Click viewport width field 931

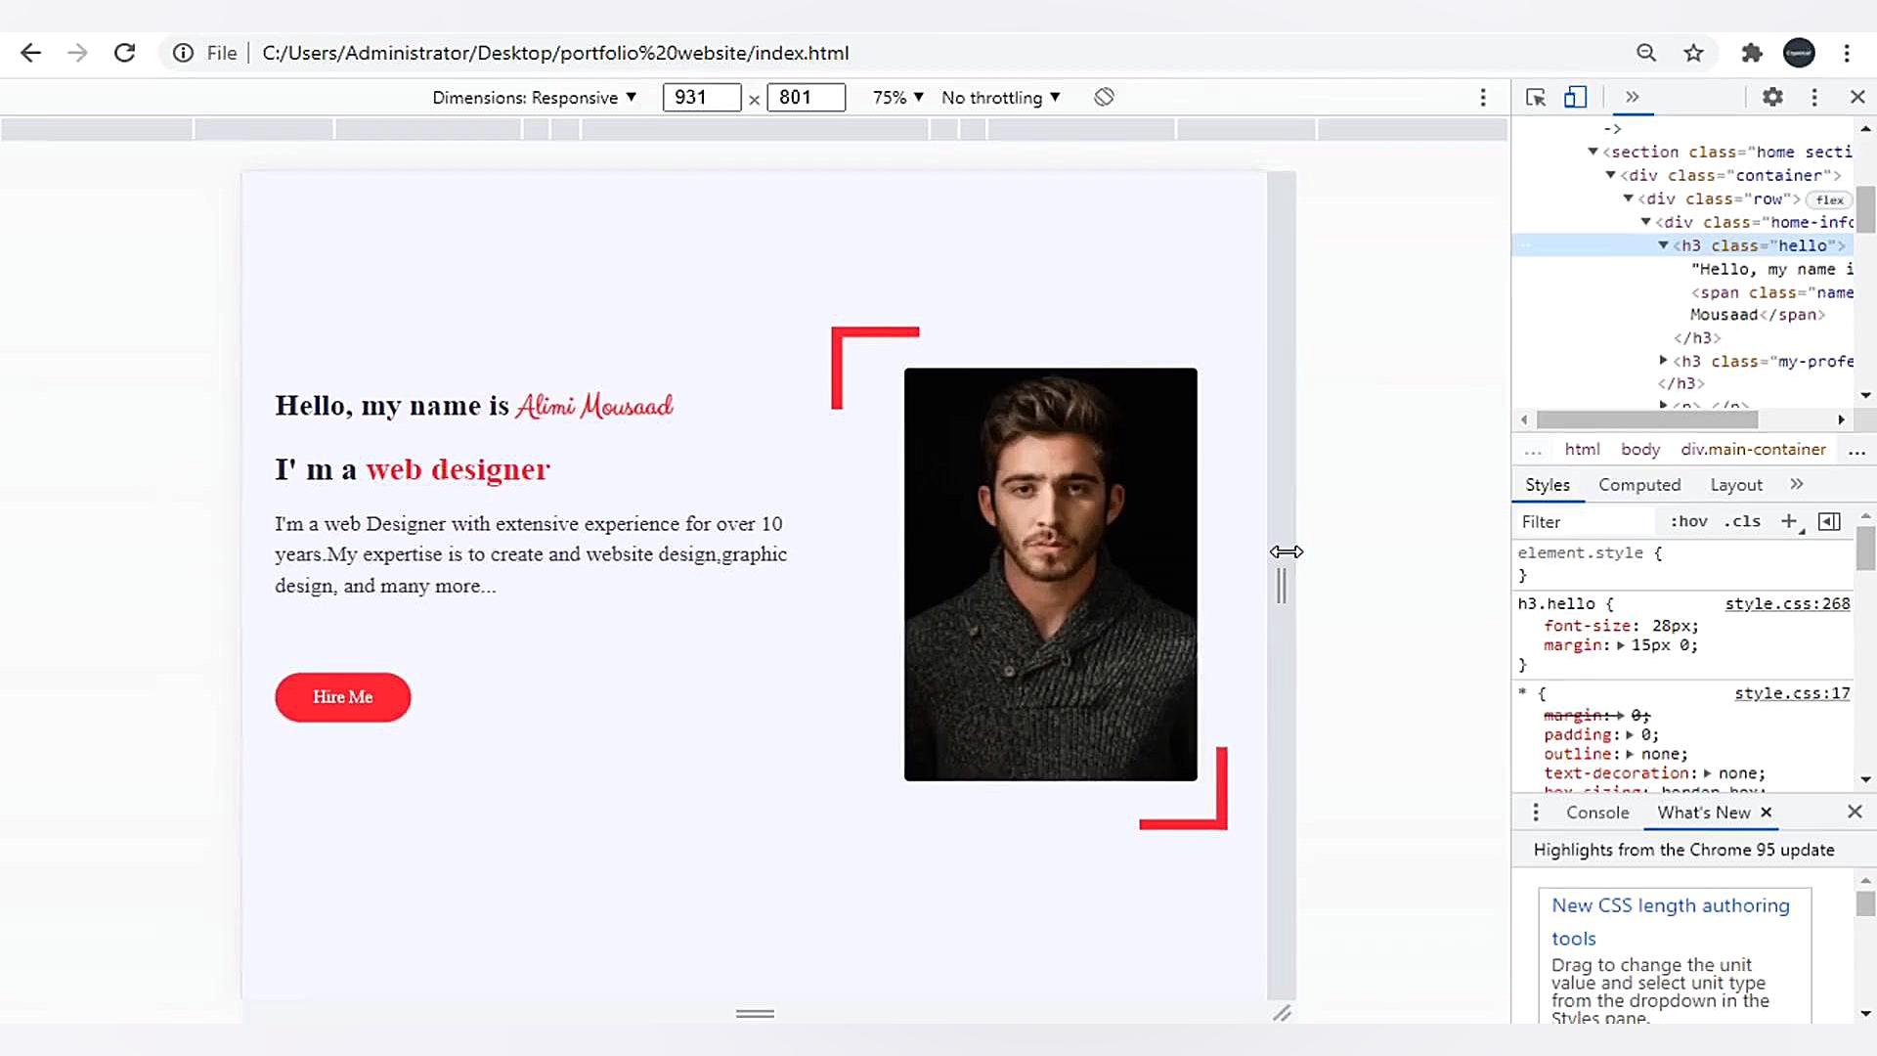point(702,97)
